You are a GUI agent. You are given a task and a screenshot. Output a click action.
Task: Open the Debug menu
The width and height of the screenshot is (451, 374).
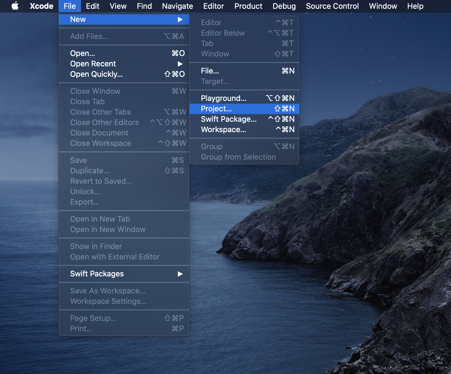[284, 6]
